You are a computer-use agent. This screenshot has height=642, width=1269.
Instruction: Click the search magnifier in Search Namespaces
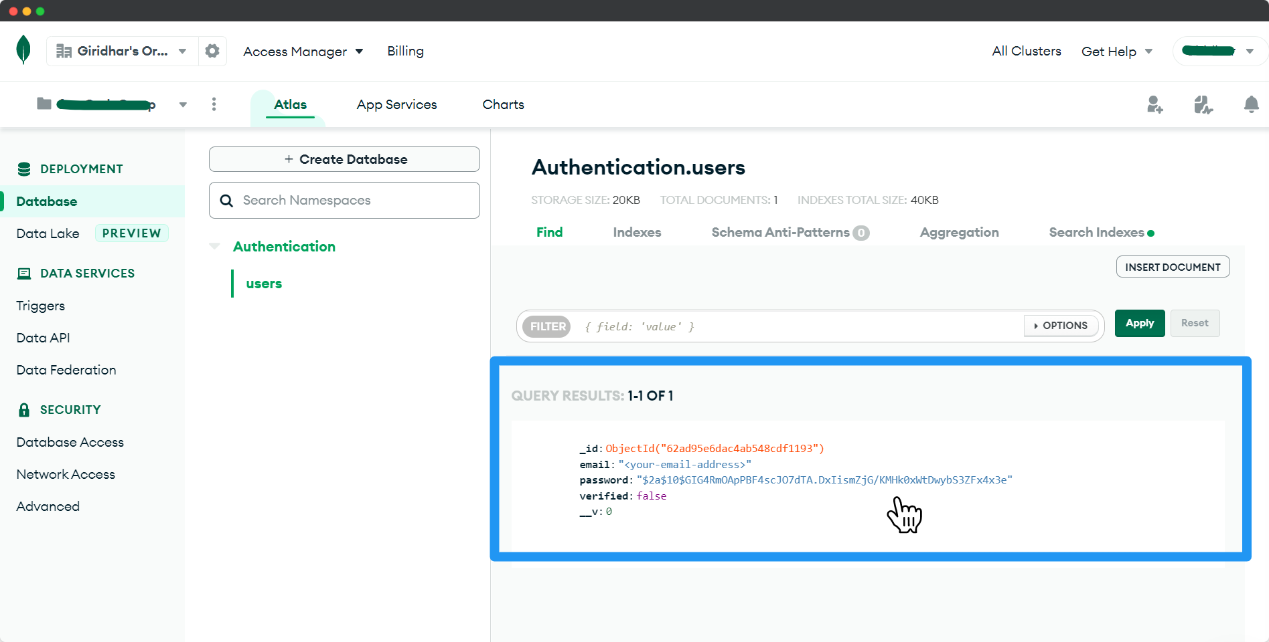point(226,200)
